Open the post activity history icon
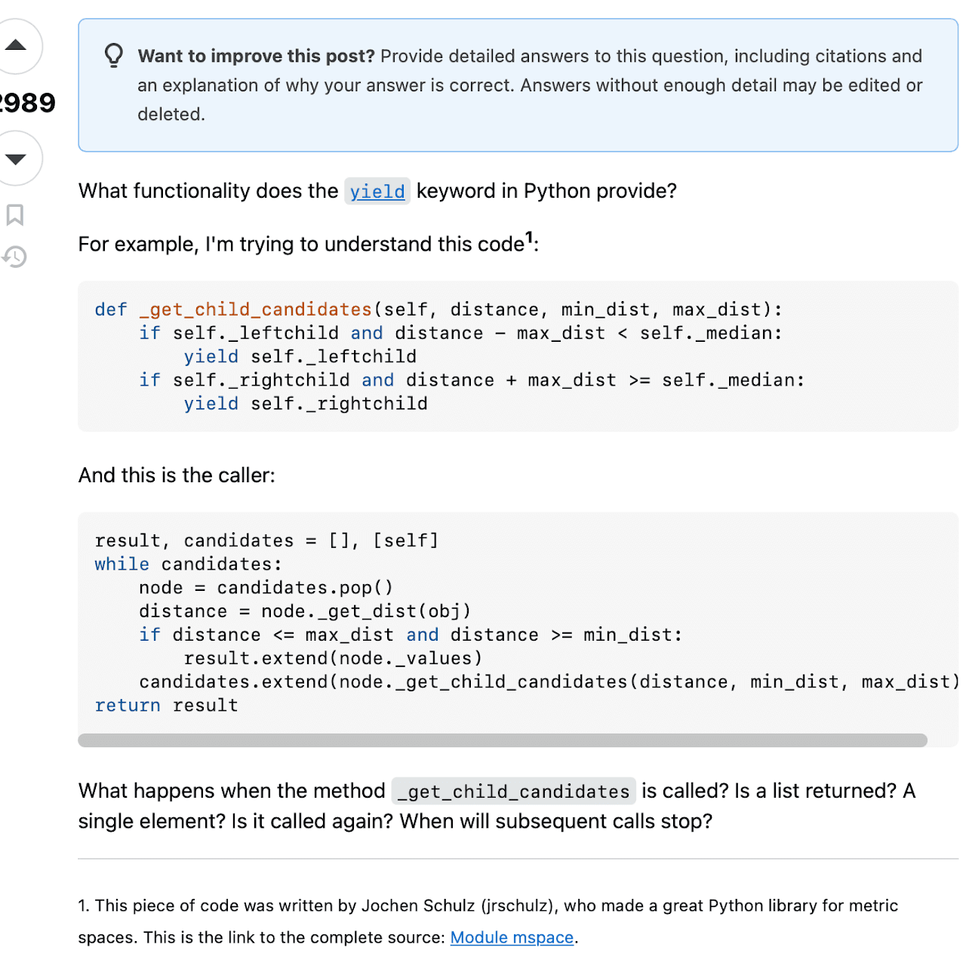The width and height of the screenshot is (966, 966). (14, 257)
